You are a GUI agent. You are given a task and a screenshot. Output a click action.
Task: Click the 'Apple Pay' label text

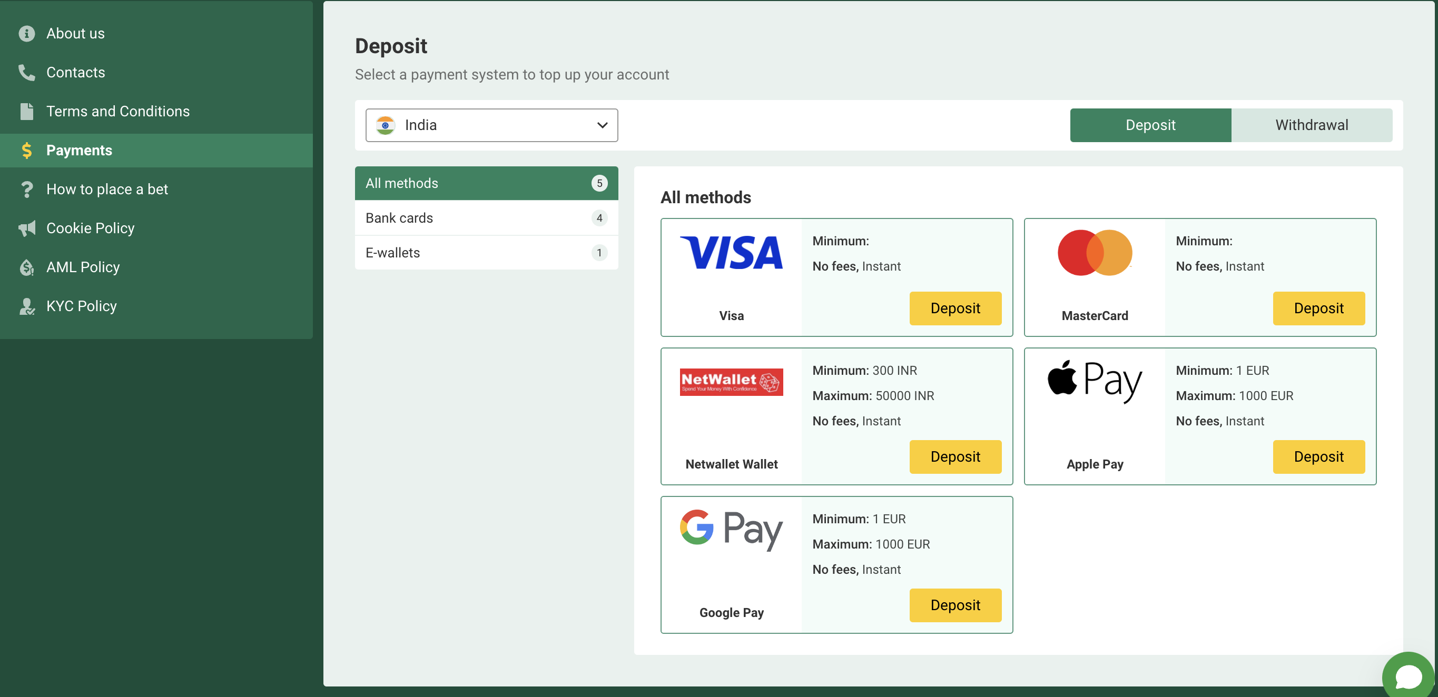(1095, 464)
